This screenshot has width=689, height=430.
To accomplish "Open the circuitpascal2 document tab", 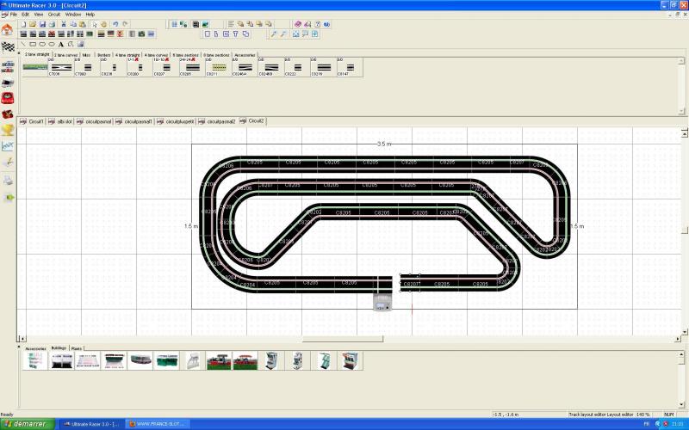I will tap(219, 122).
